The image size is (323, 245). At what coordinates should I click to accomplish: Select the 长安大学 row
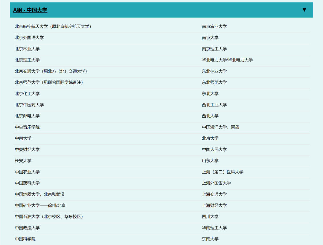coord(23,161)
